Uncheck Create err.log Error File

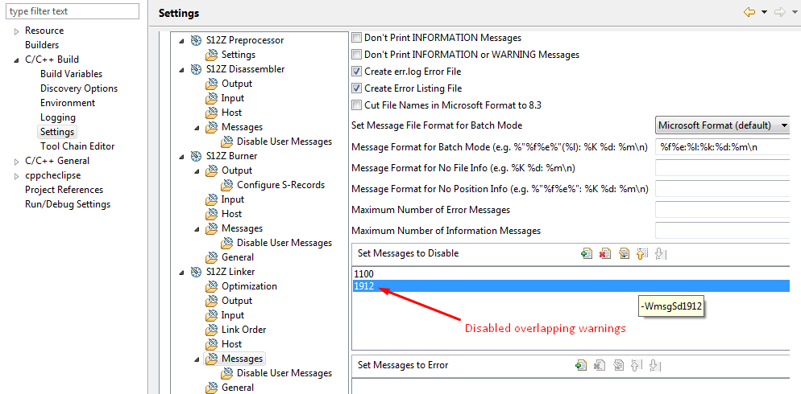click(356, 72)
